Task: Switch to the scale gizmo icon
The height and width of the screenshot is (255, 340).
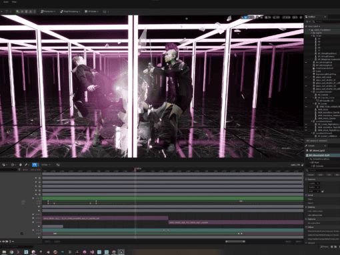Action: coord(253,17)
